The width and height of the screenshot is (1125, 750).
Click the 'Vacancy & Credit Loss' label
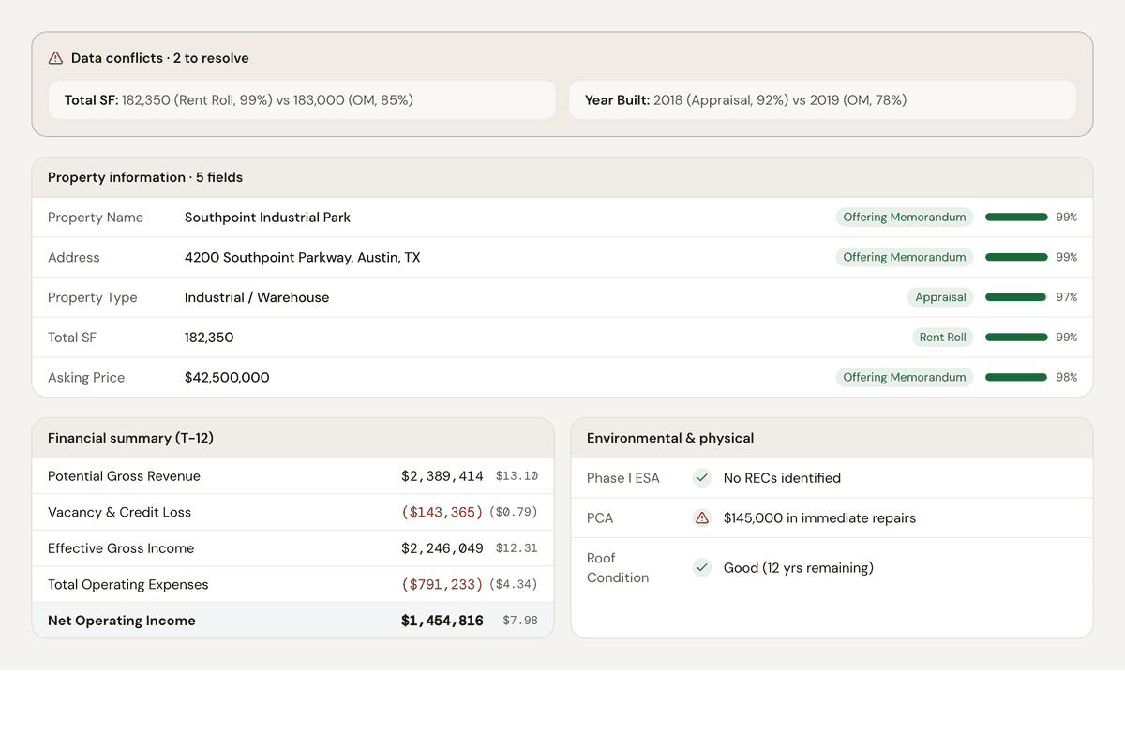point(119,513)
